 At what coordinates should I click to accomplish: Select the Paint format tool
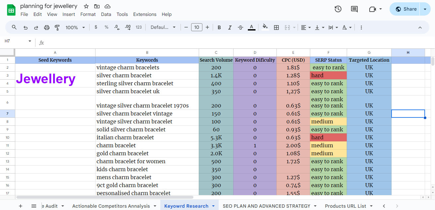tap(57, 27)
